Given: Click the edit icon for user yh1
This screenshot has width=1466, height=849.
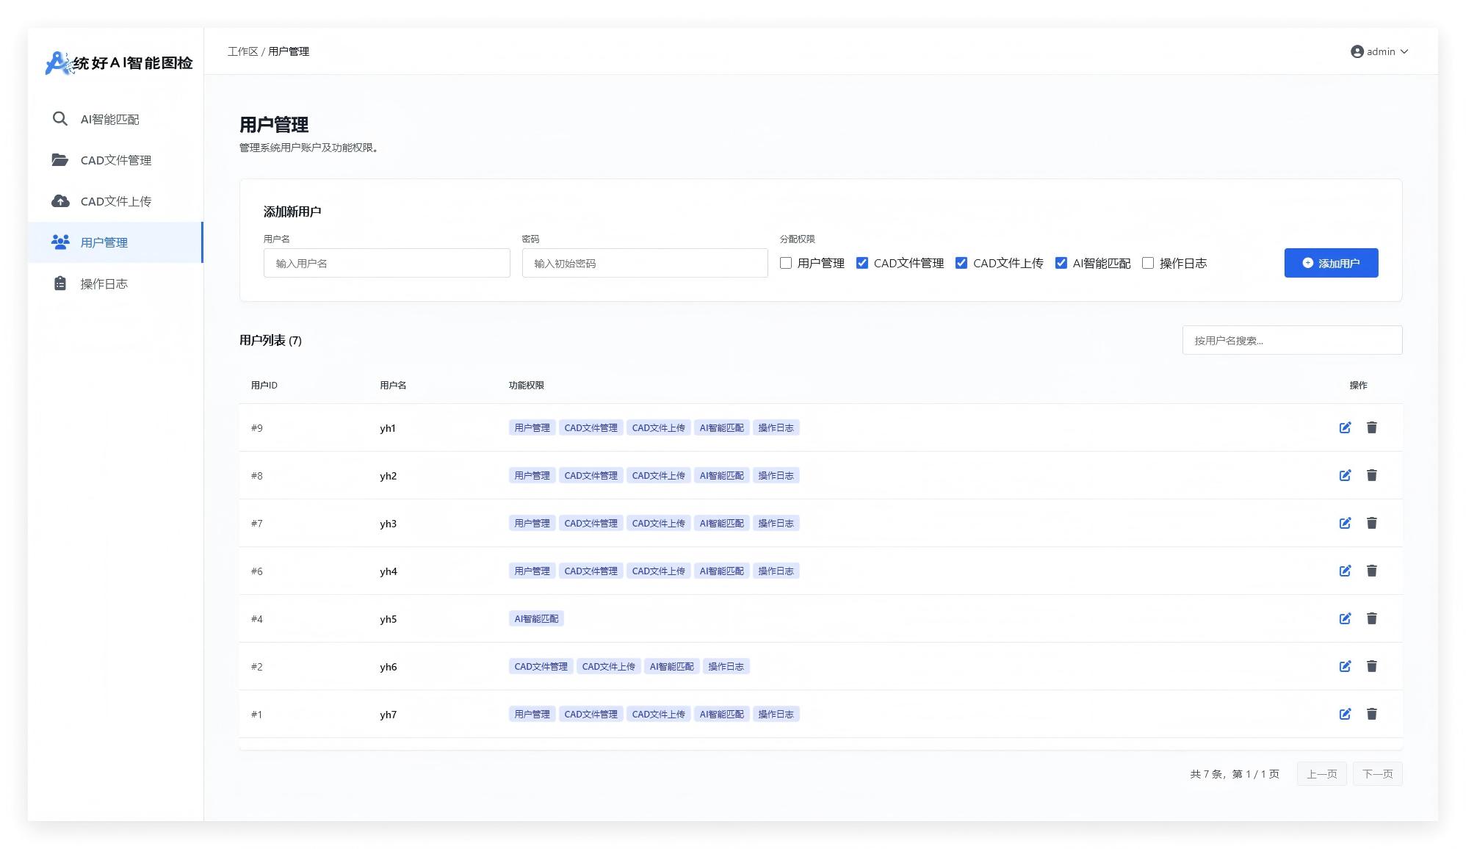Looking at the screenshot, I should (x=1345, y=427).
